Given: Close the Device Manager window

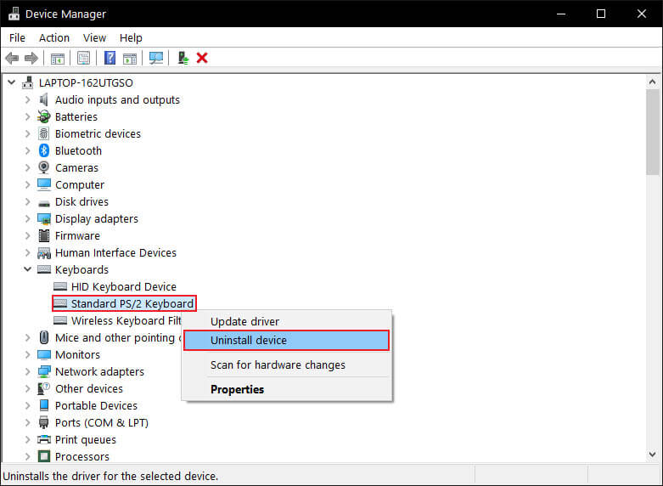Looking at the screenshot, I should pos(642,14).
